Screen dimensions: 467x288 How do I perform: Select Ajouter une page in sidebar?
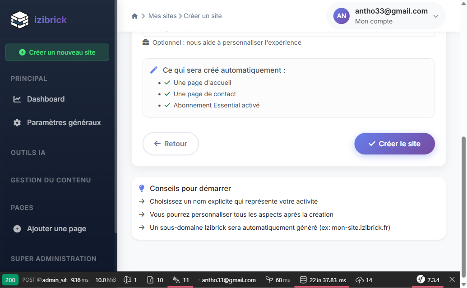click(x=56, y=229)
